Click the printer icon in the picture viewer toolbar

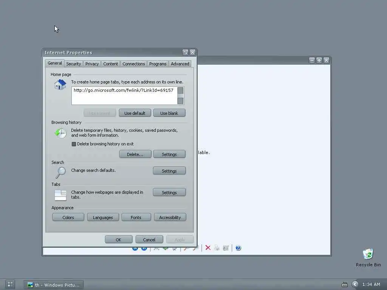point(217,248)
